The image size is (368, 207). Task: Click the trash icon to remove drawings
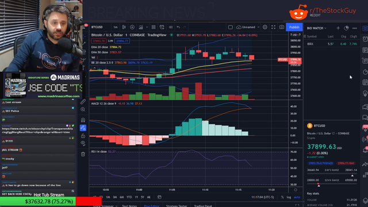point(83,154)
